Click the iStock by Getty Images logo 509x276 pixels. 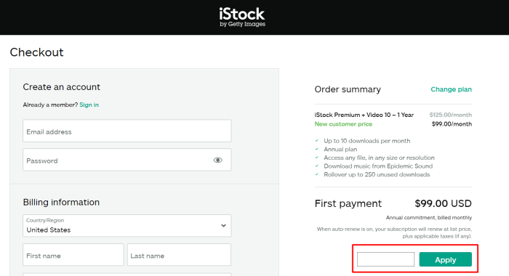pyautogui.click(x=242, y=17)
